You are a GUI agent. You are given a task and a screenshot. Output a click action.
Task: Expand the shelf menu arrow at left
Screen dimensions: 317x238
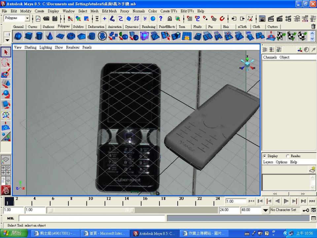click(7, 40)
